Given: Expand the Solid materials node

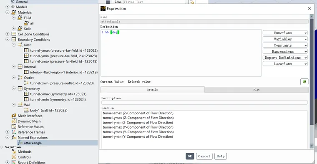Looking at the screenshot, I should [13, 29].
